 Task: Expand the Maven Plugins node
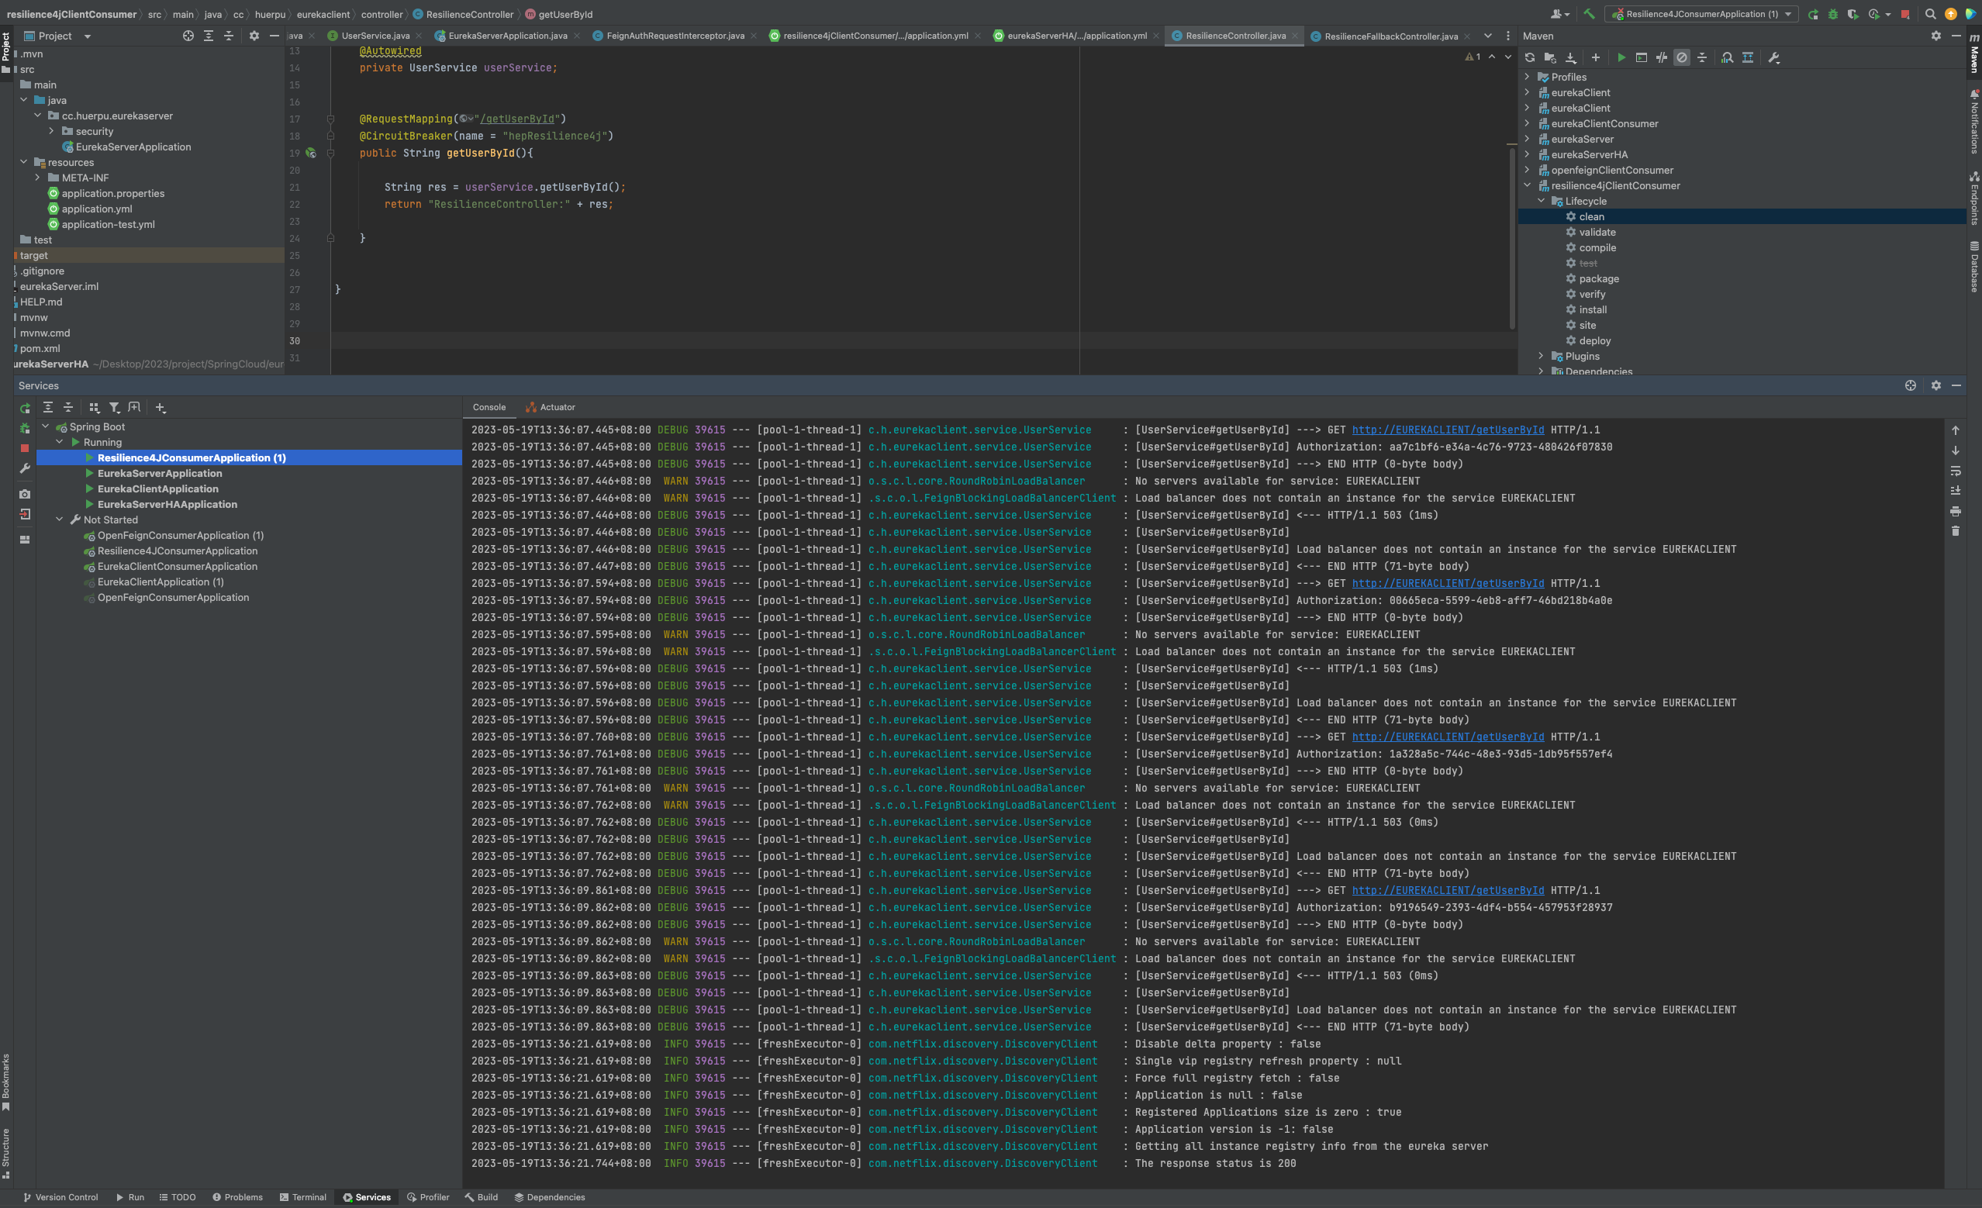1542,357
